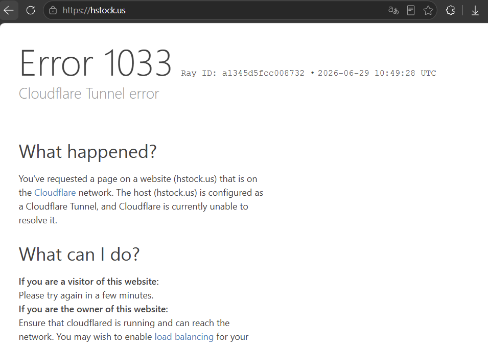The height and width of the screenshot is (346, 488).
Task: Select the 'resolve it.' line of text
Action: tap(38, 220)
